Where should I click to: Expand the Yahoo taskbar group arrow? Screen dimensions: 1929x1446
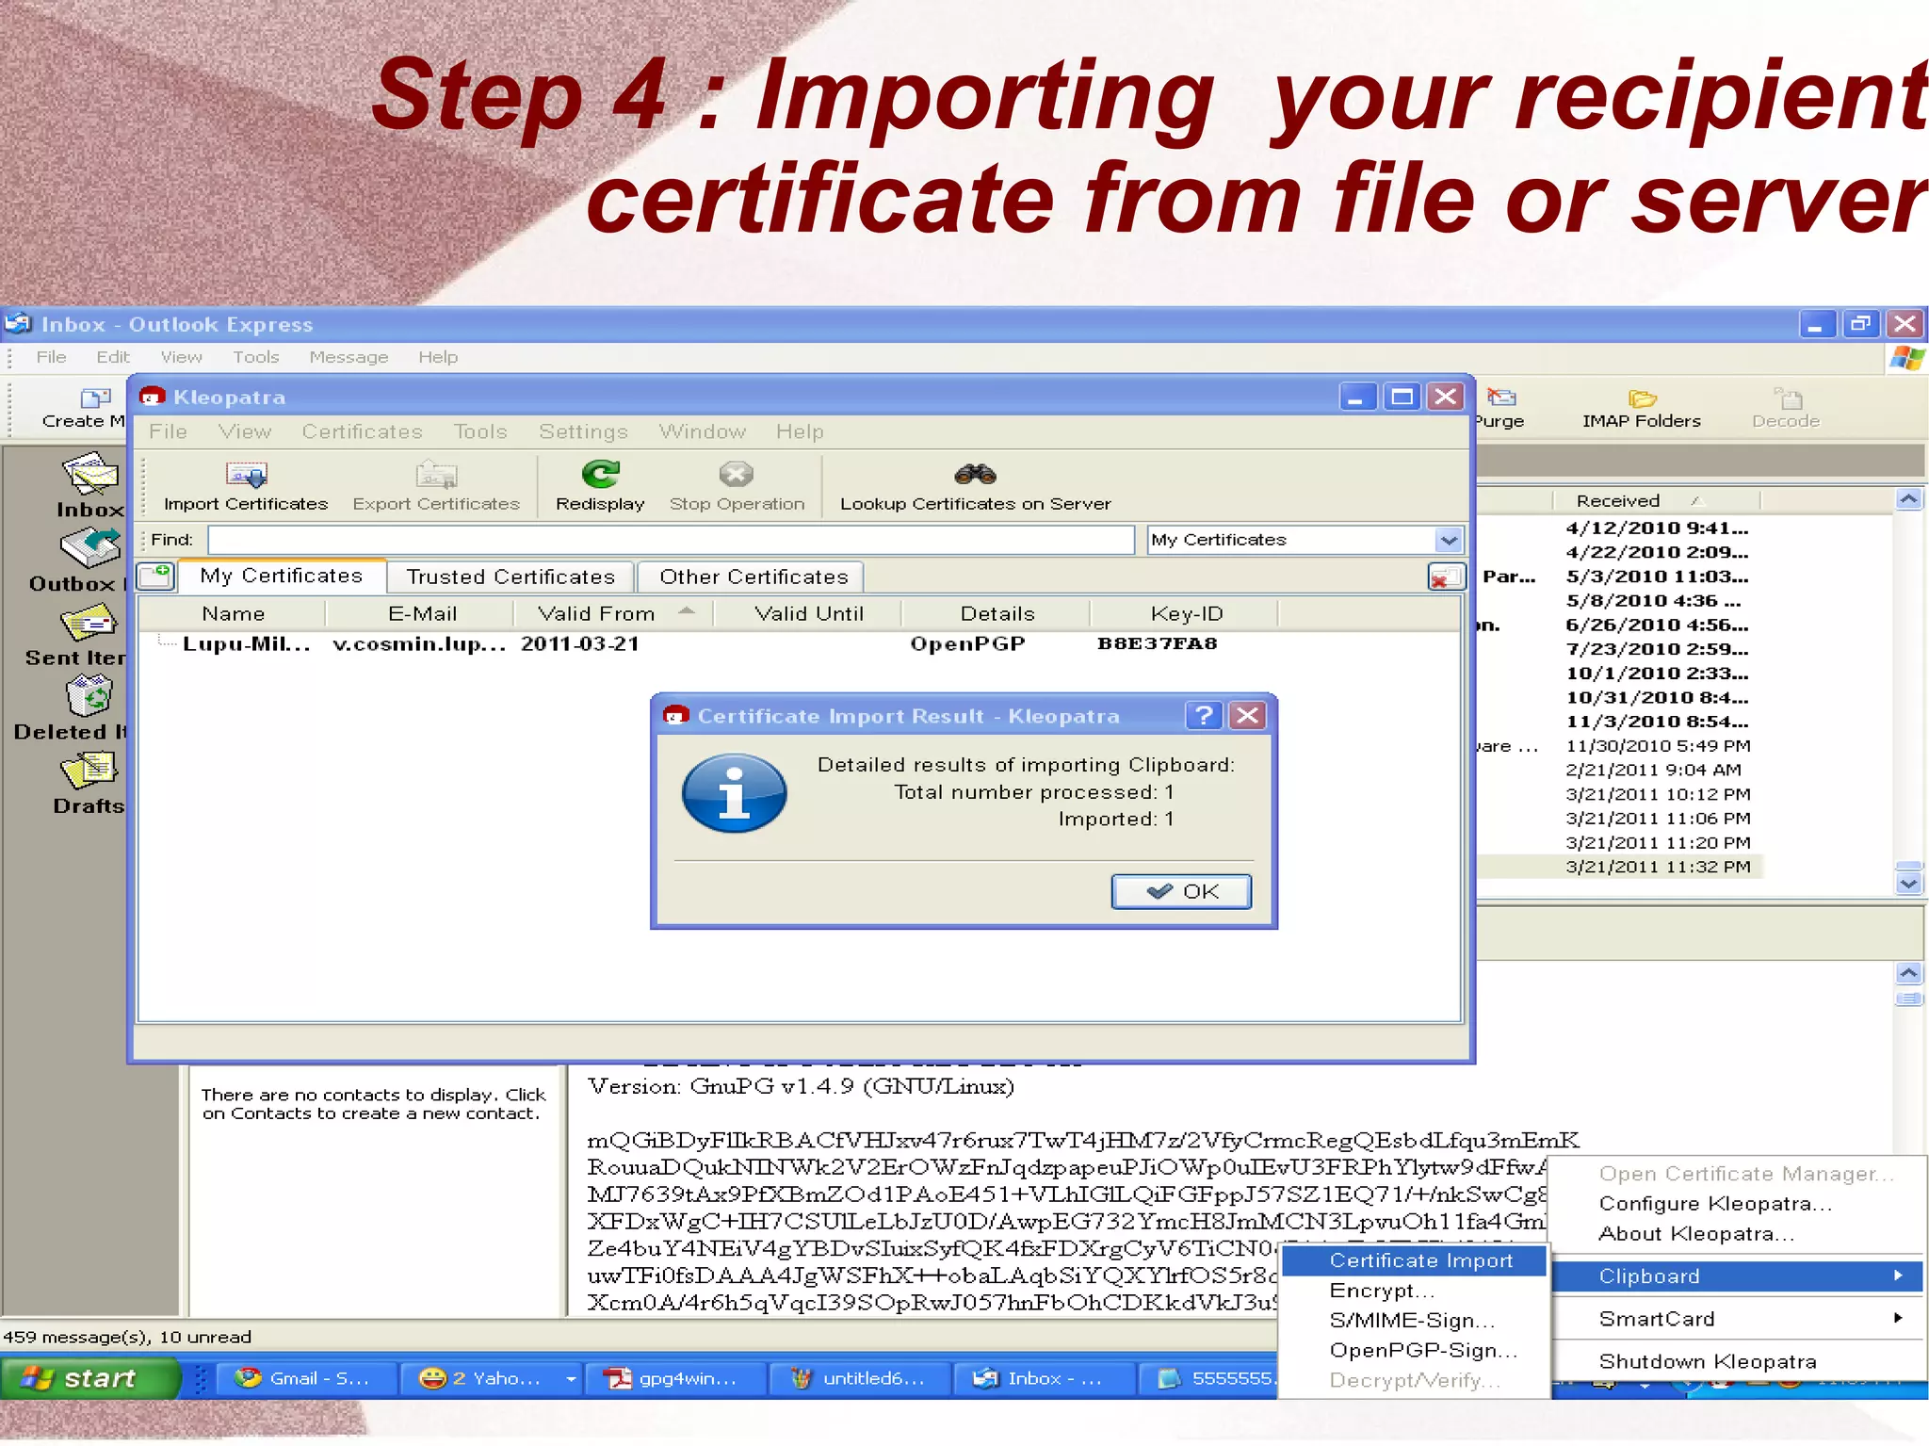pyautogui.click(x=570, y=1378)
